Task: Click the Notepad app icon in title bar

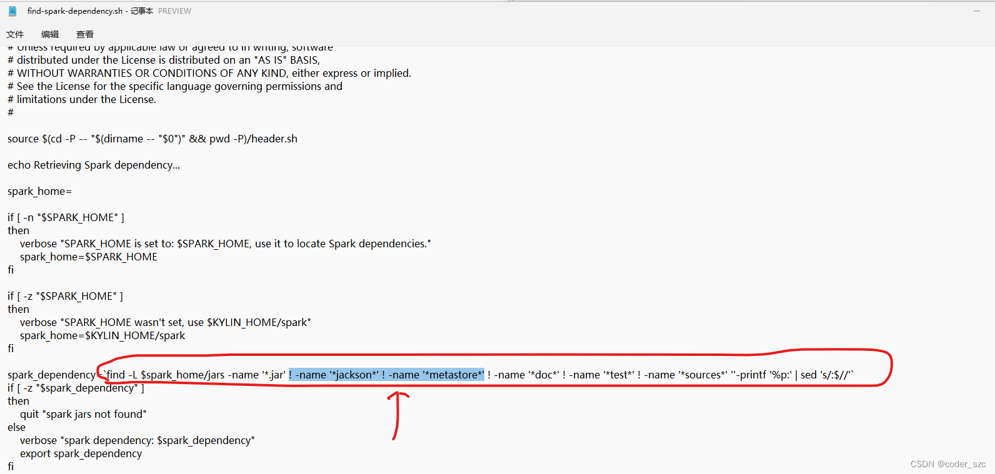Action: tap(12, 11)
